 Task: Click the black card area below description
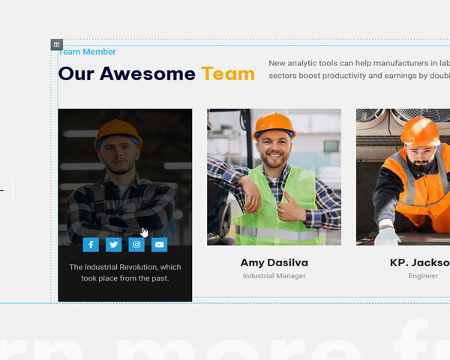click(x=124, y=293)
